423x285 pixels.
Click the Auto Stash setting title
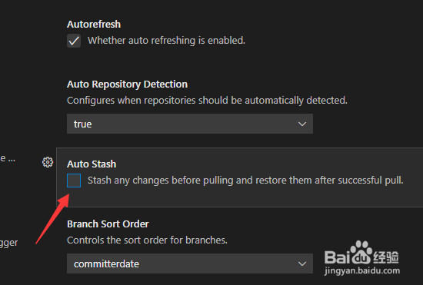tap(92, 164)
